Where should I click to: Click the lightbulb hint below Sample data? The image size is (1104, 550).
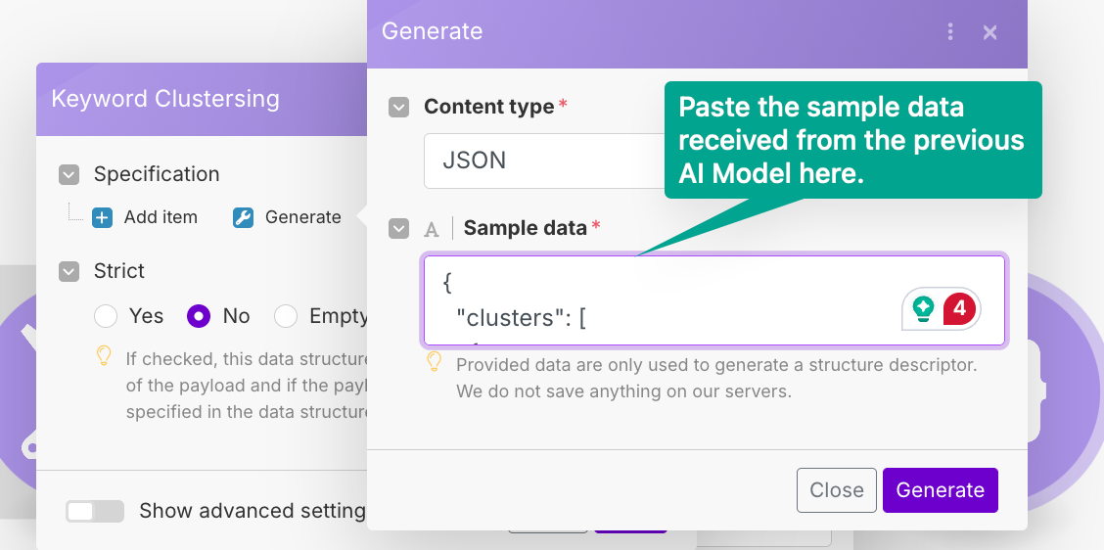point(435,363)
